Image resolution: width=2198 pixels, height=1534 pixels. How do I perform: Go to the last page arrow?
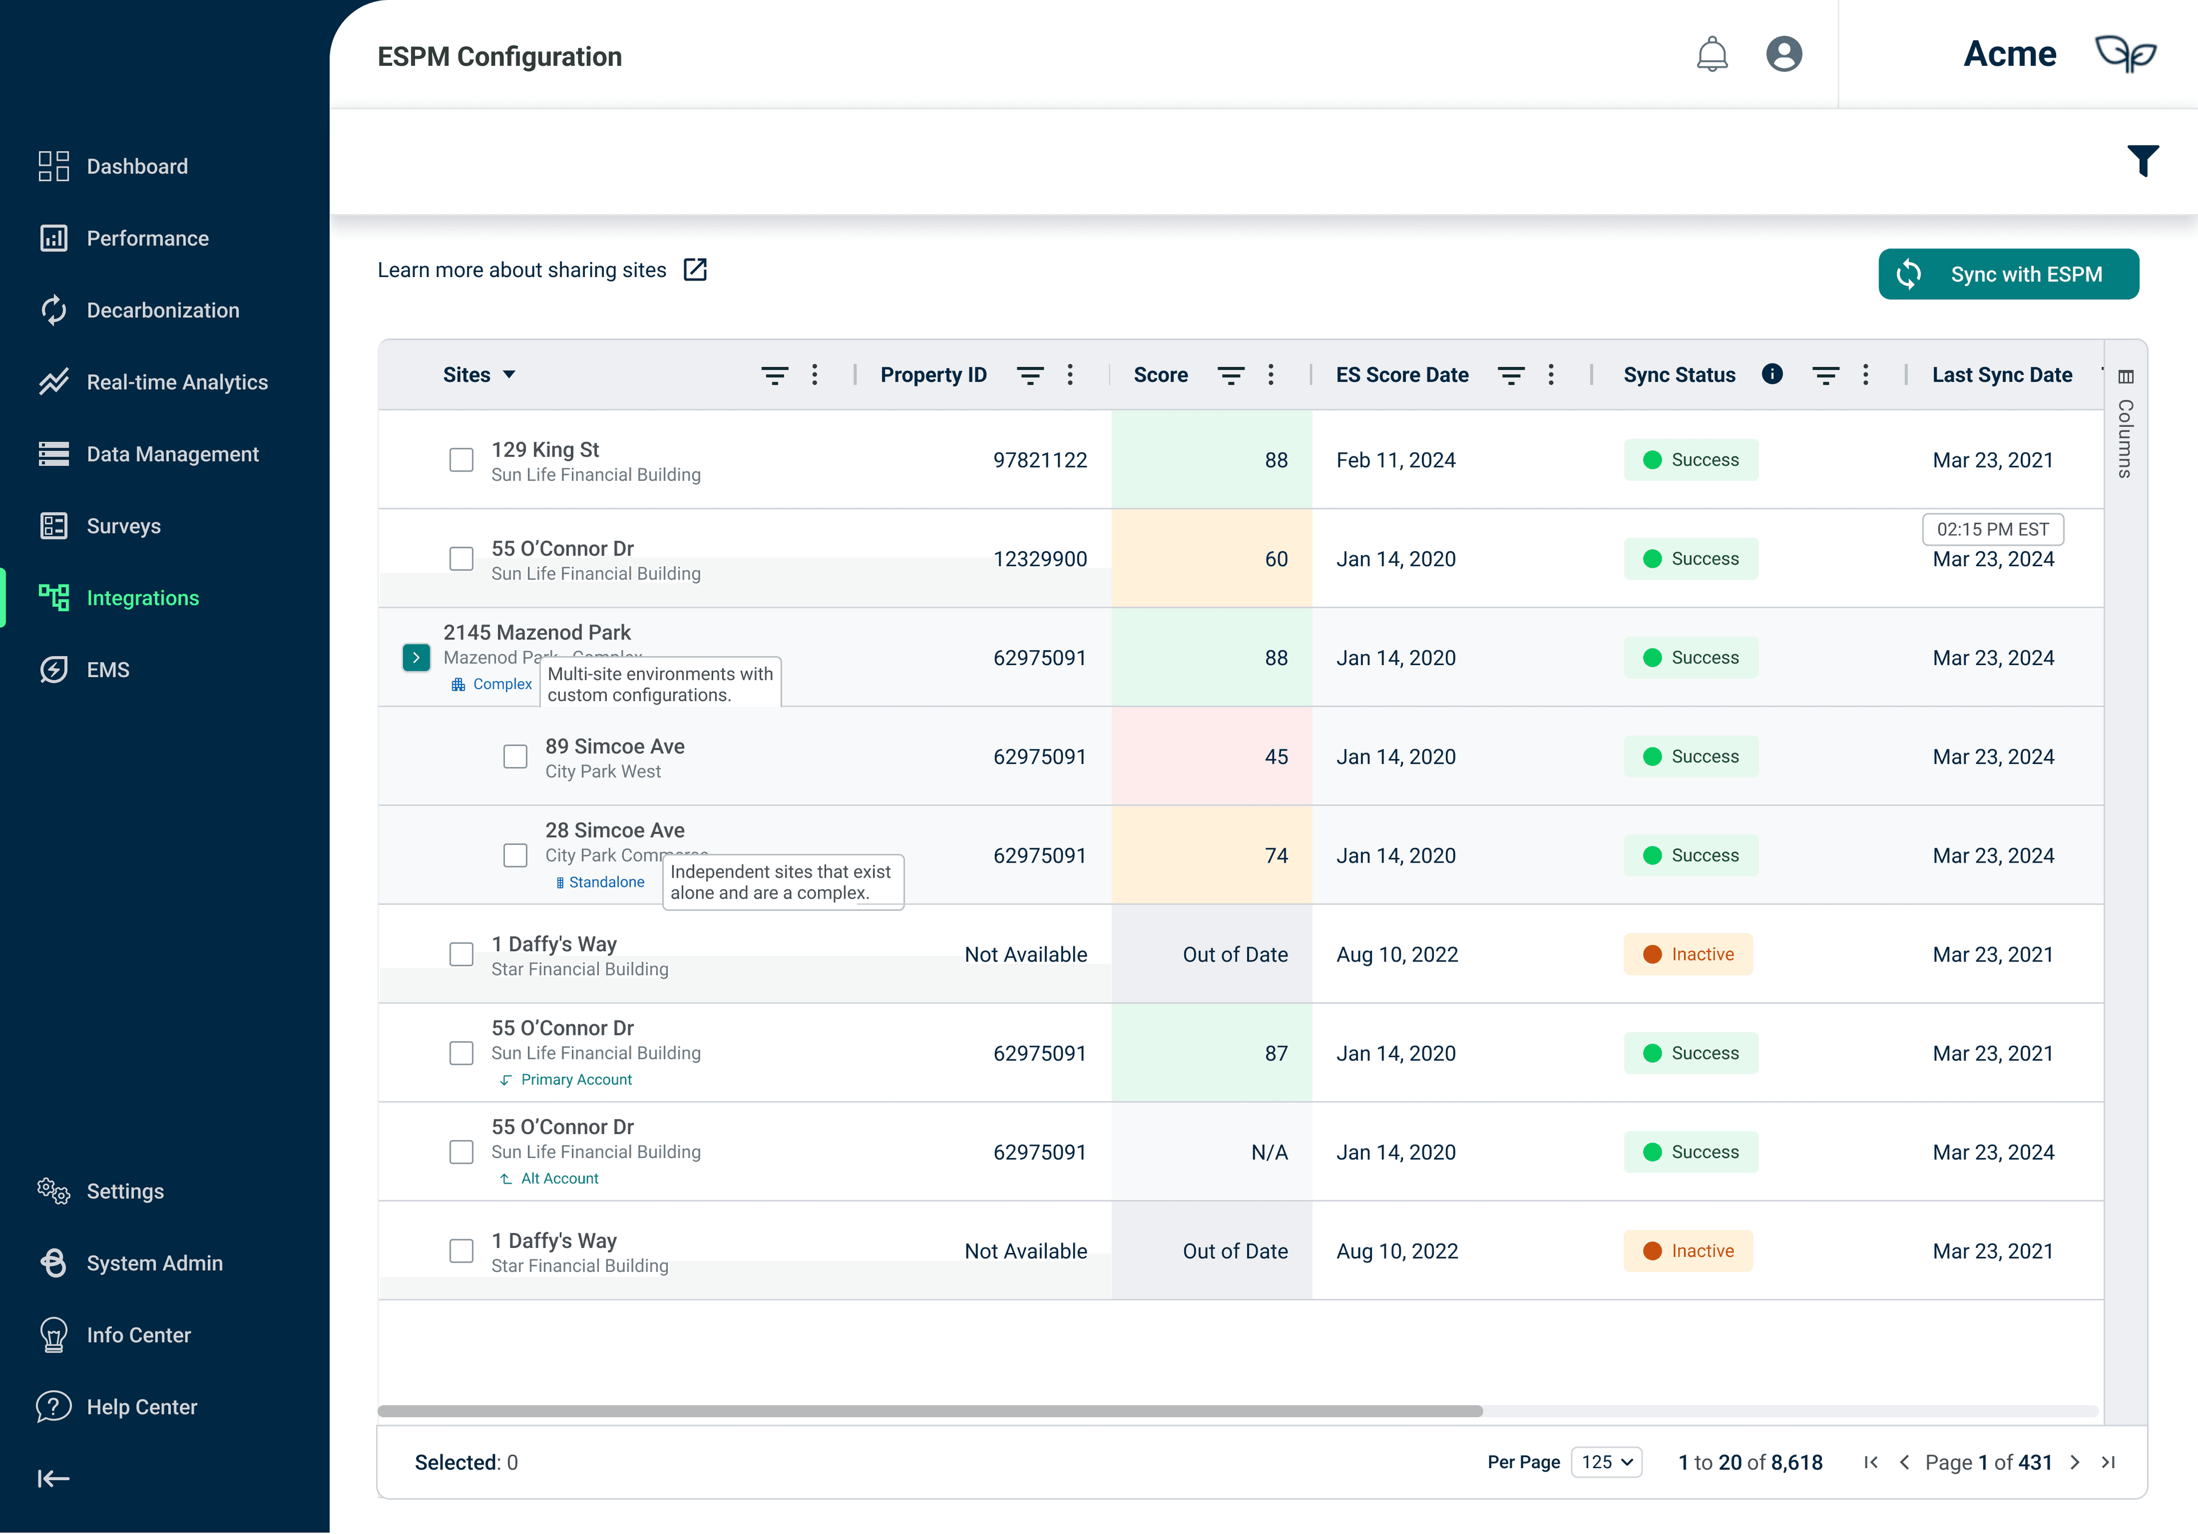2108,1462
